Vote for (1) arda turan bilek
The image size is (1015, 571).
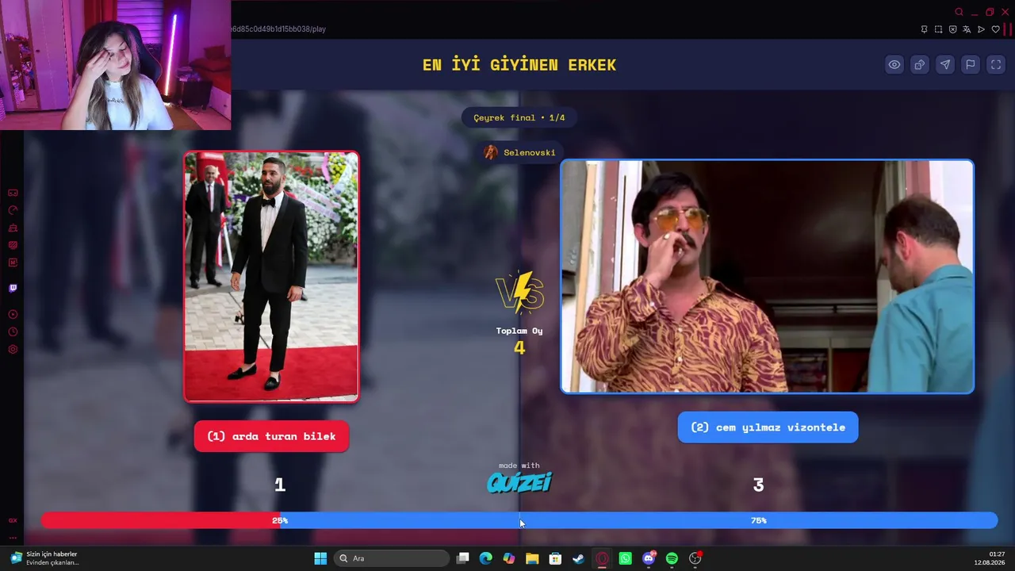(271, 436)
